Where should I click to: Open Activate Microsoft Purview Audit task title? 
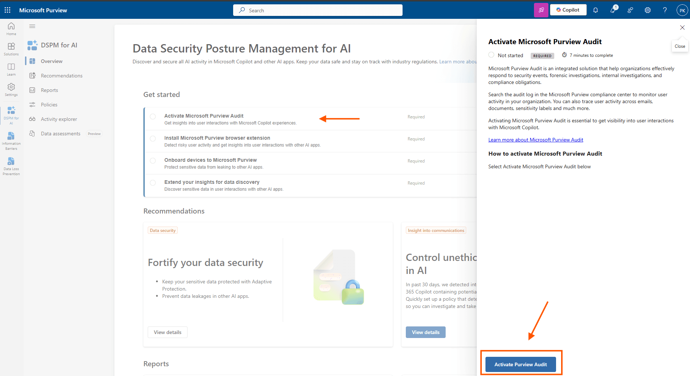[204, 116]
